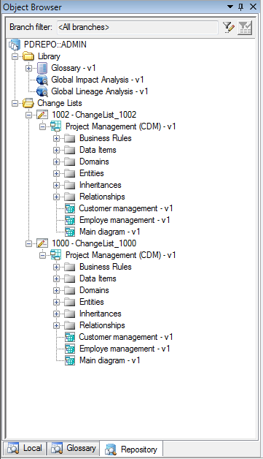Select Global Impact Analysis - v1 label
263x459 pixels.
coord(98,80)
